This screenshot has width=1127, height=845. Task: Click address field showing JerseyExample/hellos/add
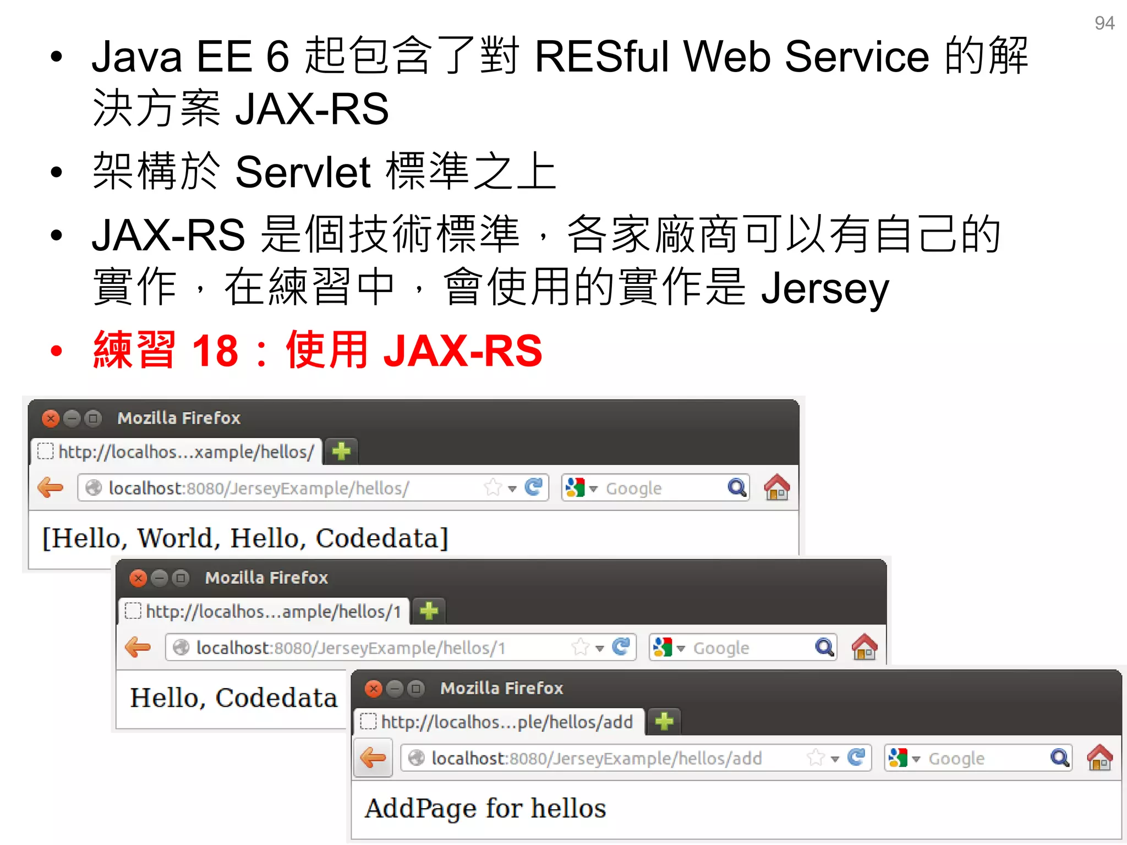click(x=636, y=758)
